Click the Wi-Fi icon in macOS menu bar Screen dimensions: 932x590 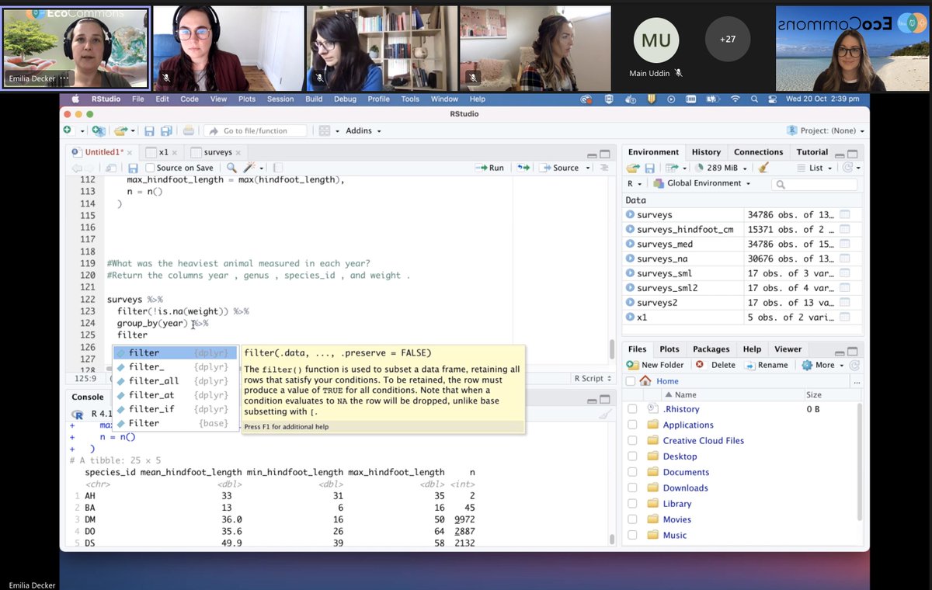735,99
